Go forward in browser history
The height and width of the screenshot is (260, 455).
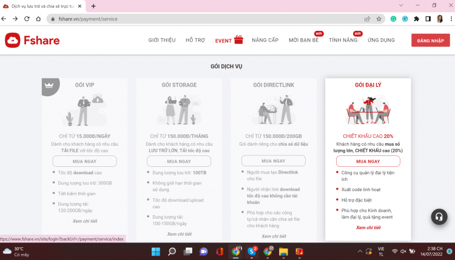pos(15,19)
